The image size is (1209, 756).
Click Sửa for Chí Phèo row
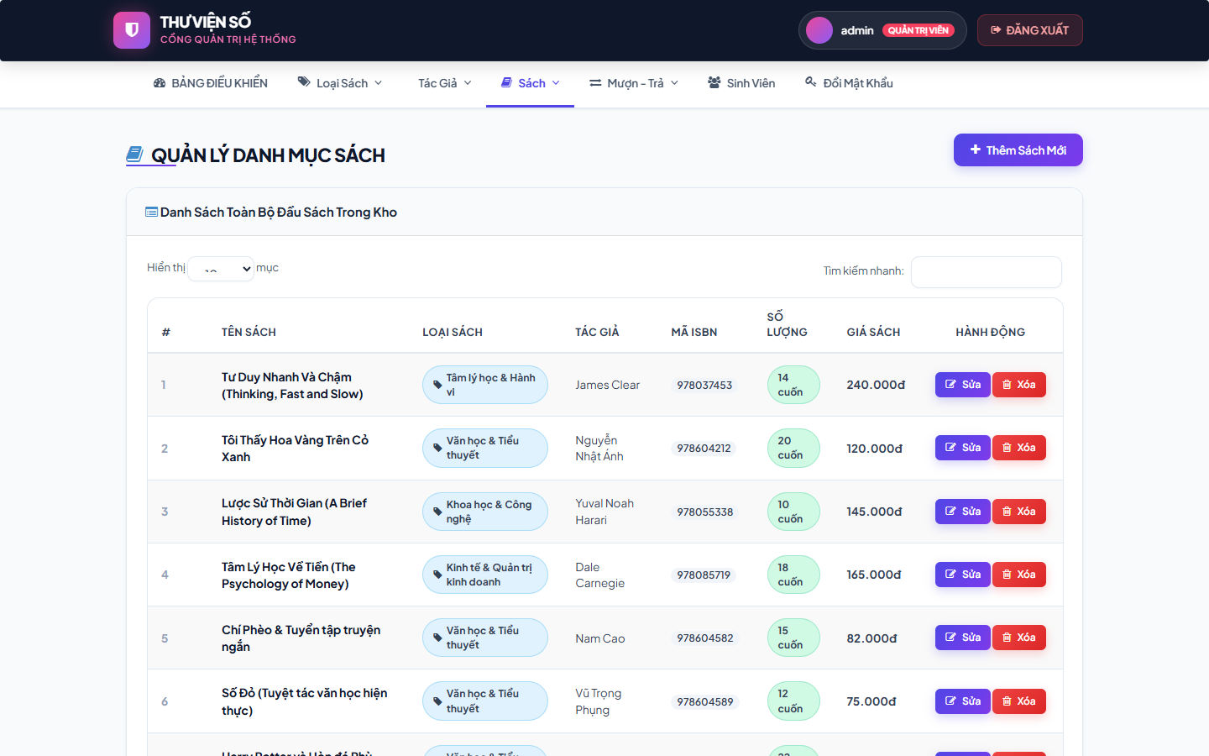963,638
